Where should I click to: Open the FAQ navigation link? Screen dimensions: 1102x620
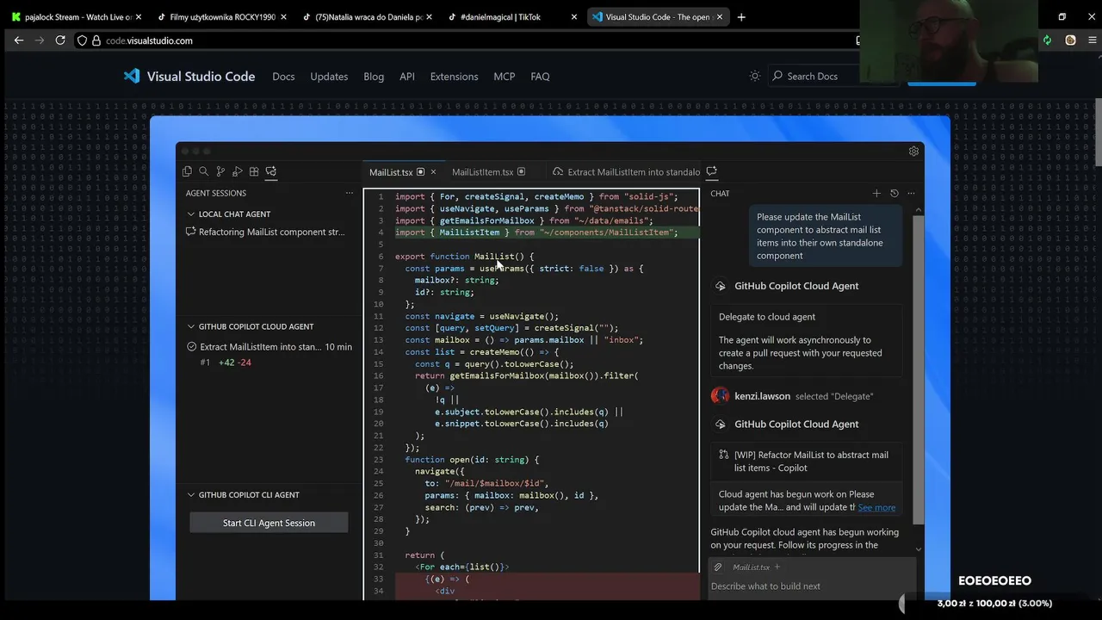540,76
